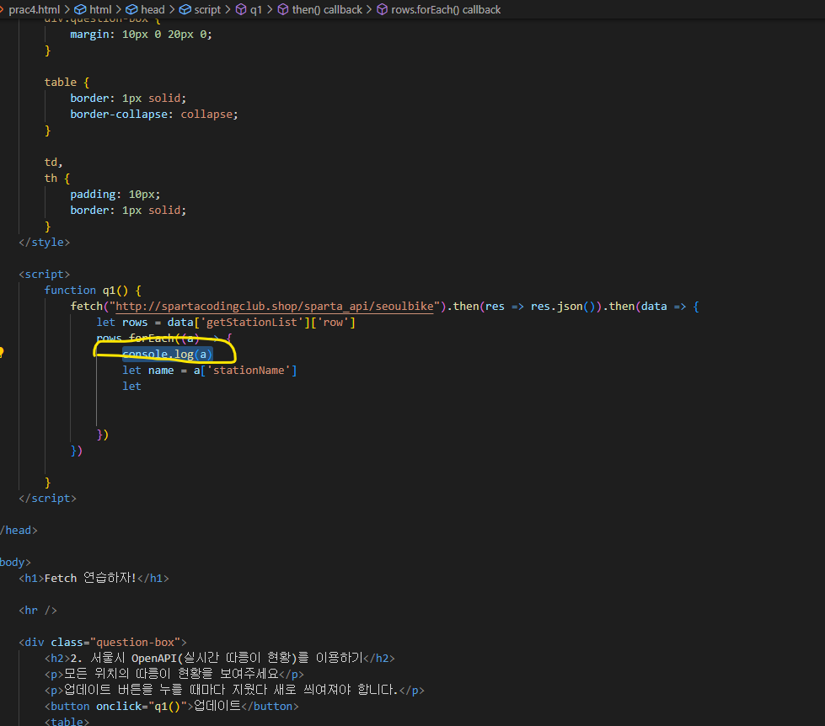This screenshot has width=825, height=726.
Task: Select the head breadcrumb item
Action: click(x=153, y=9)
